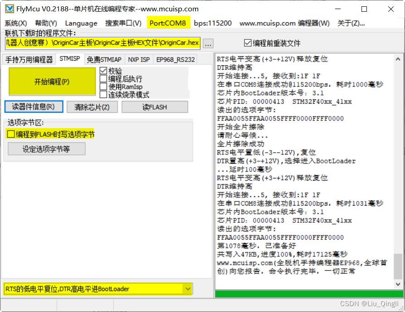Enable 连续烧录模式 continuous burn mode
The image size is (405, 312).
104,95
